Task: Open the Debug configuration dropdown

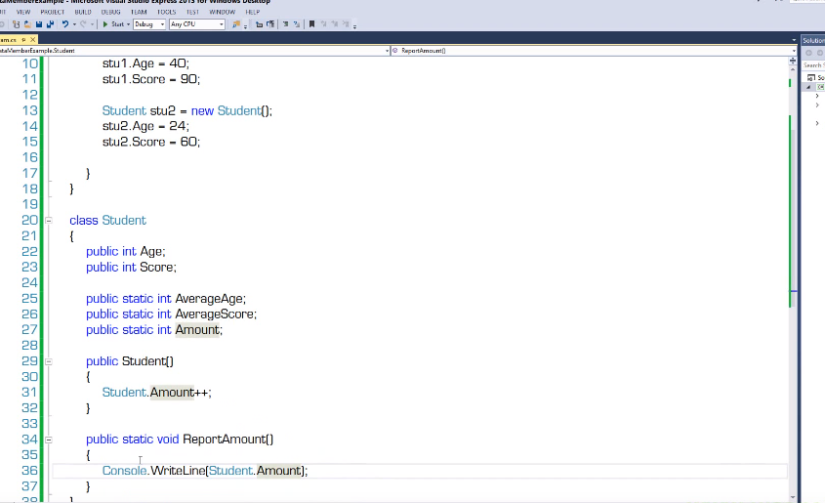Action: tap(149, 24)
